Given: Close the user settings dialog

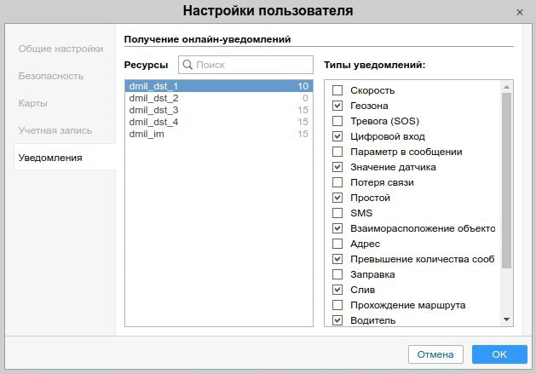Looking at the screenshot, I should click(x=520, y=12).
